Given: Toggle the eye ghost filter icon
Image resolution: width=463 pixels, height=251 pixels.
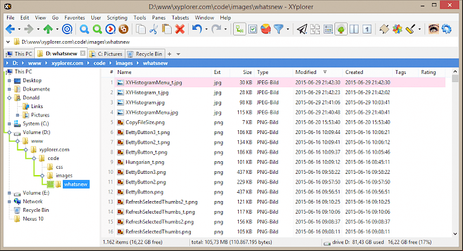Looking at the screenshot, I should coord(433,29).
